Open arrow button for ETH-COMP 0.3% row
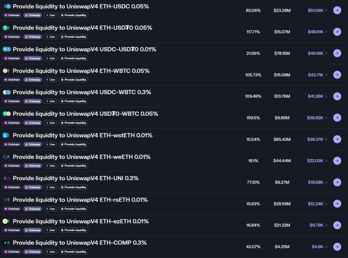348x258 pixels. [337, 246]
